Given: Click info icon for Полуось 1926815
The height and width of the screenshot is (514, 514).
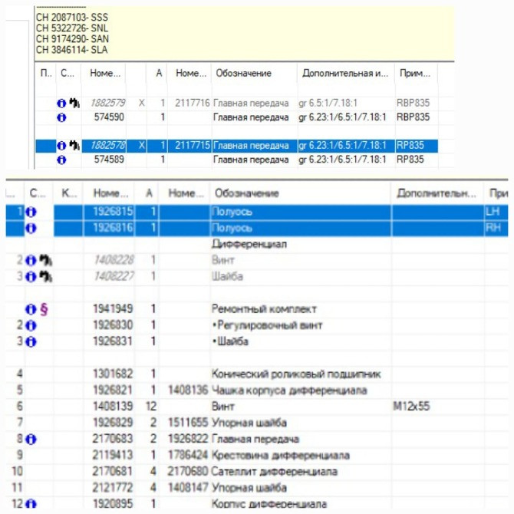Looking at the screenshot, I should (x=31, y=211).
